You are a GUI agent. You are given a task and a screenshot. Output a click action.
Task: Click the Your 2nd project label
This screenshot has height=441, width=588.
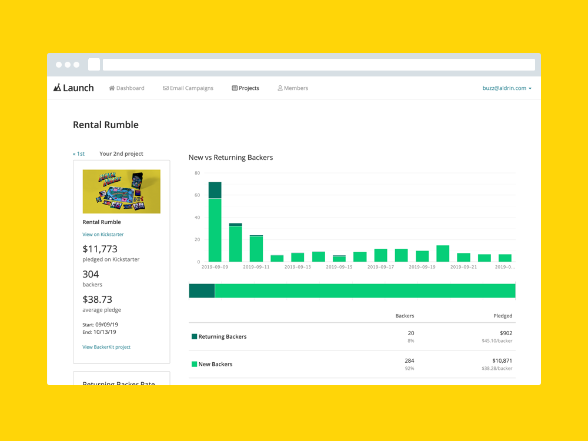tap(121, 153)
